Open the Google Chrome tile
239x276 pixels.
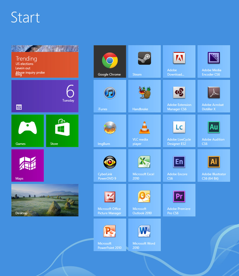point(110,61)
